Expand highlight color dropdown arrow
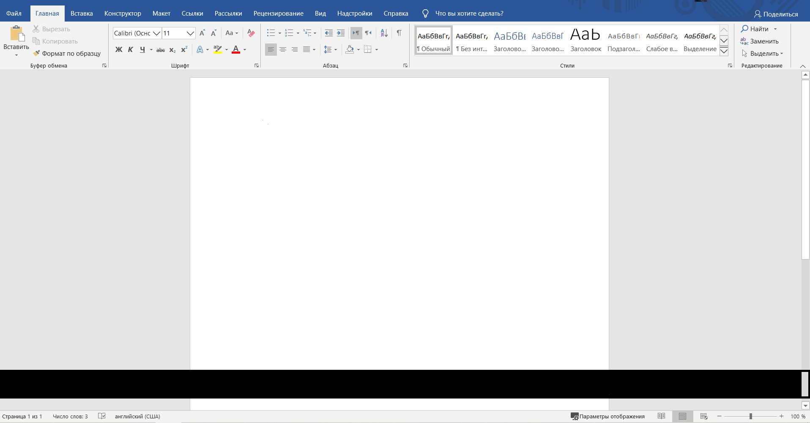The height and width of the screenshot is (423, 810). point(227,50)
